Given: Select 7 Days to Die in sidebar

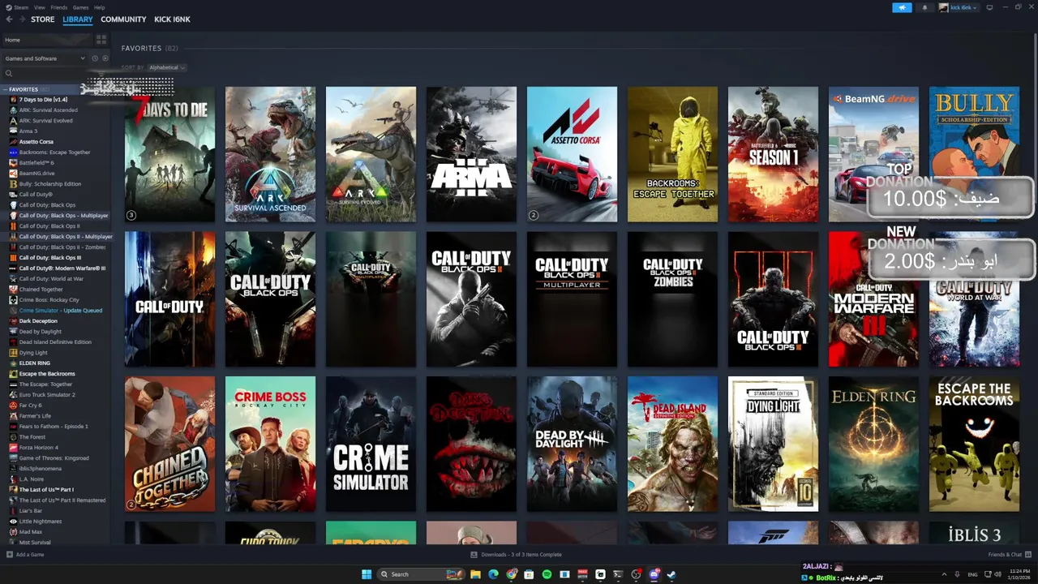Looking at the screenshot, I should click(43, 100).
